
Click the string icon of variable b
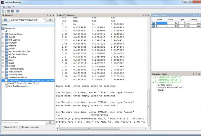point(154,26)
